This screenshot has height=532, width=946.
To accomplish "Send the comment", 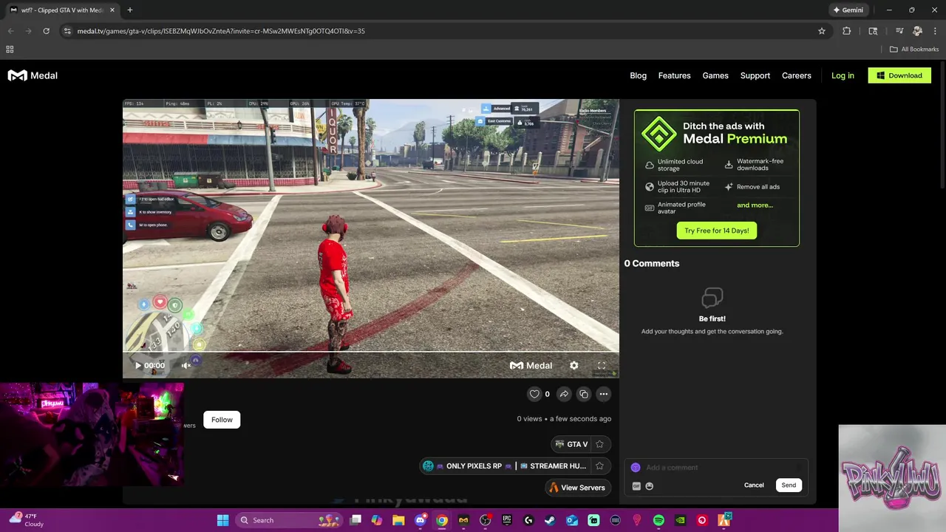I will 789,485.
